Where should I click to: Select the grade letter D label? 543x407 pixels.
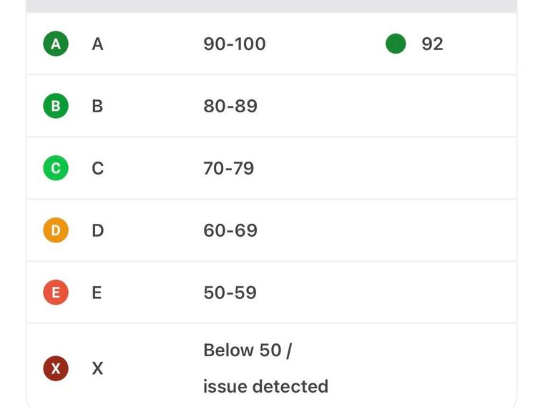(x=97, y=230)
